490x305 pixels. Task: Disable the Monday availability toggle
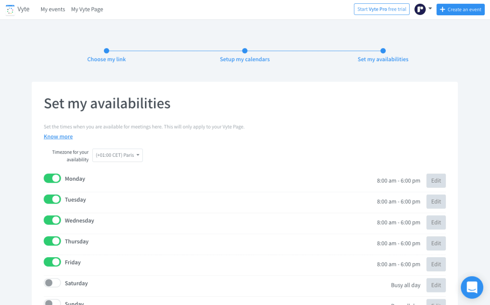point(52,178)
